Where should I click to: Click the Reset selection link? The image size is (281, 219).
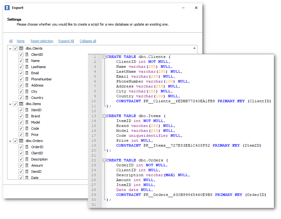tap(42, 41)
